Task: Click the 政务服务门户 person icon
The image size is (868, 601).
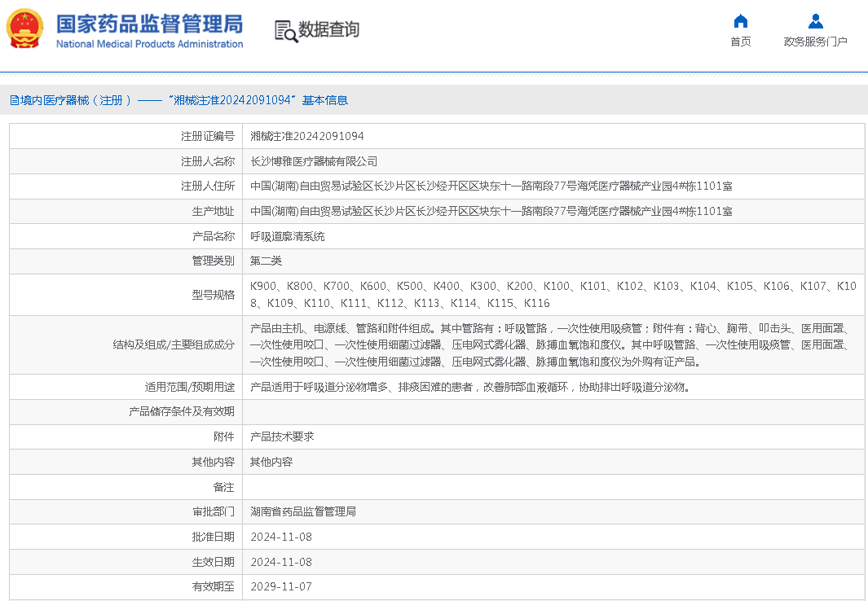Action: [x=815, y=21]
